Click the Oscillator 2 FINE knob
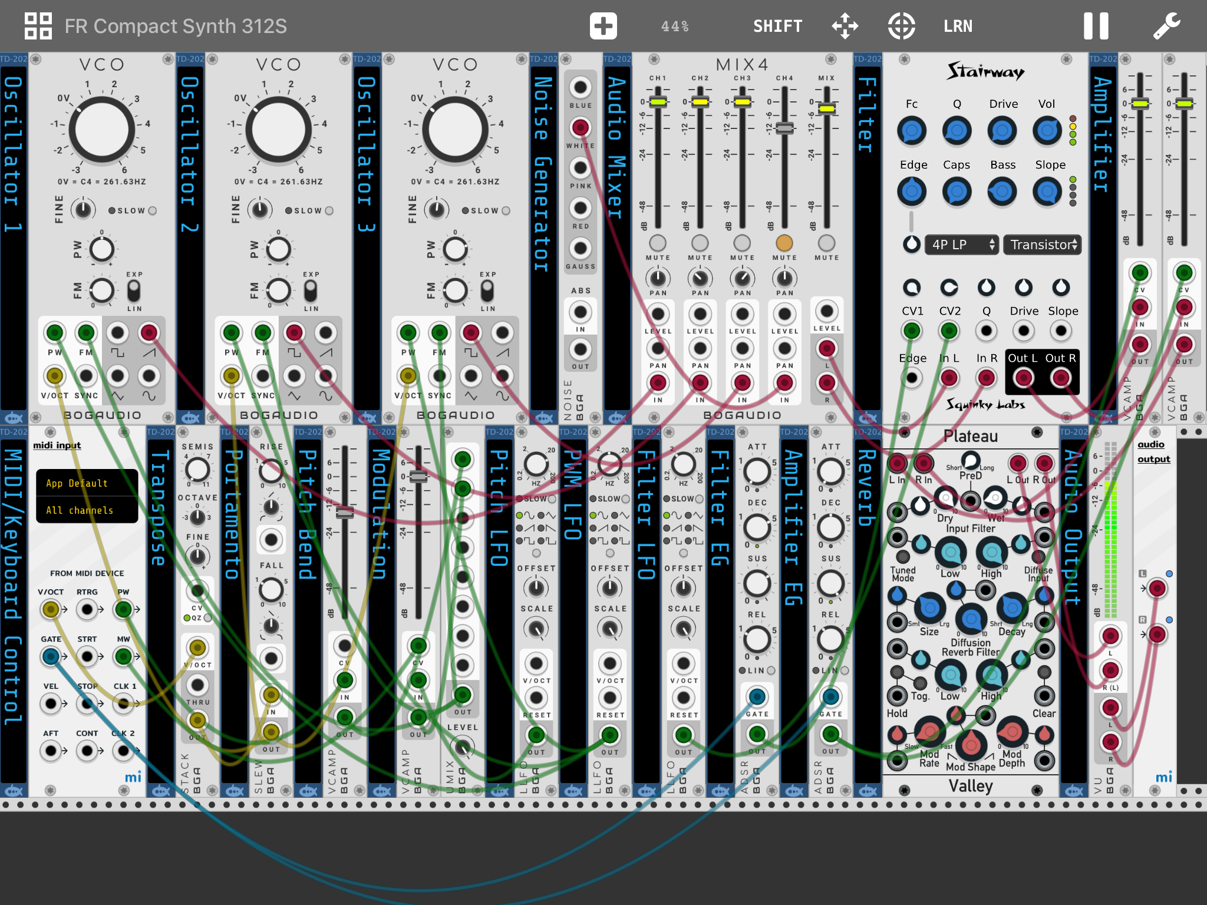Screen dimensions: 1207x905 click(x=260, y=209)
